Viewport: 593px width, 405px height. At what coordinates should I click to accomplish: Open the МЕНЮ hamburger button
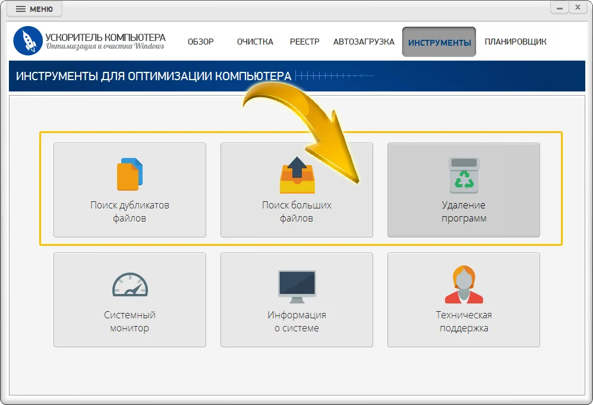34,9
